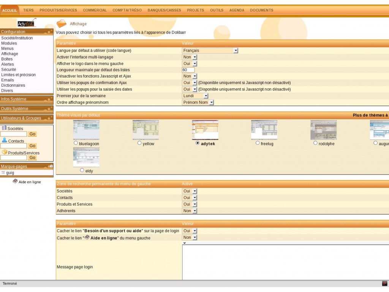This screenshot has height=292, width=389.
Task: Click the Marque-pages header icon
Action: pyautogui.click(x=51, y=166)
